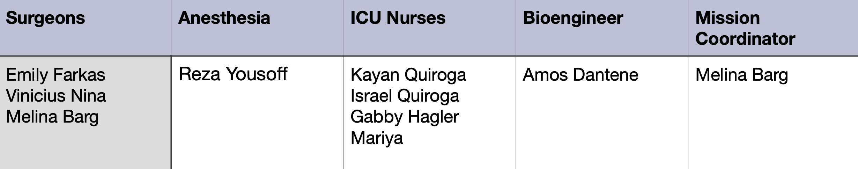Click Amos Dantene in Bioengineer column

coord(580,75)
